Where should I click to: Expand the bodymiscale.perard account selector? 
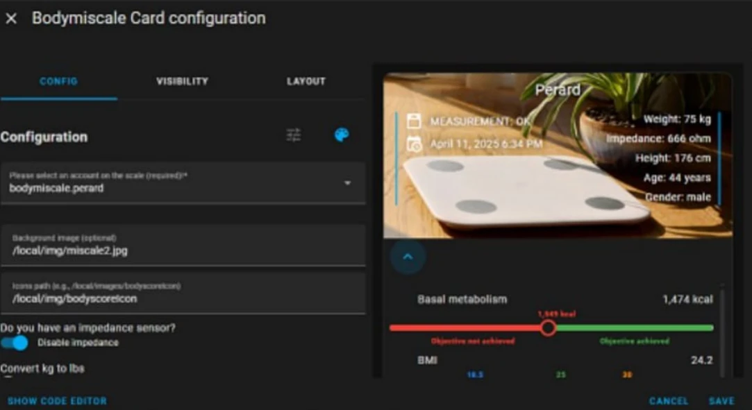pos(183,183)
